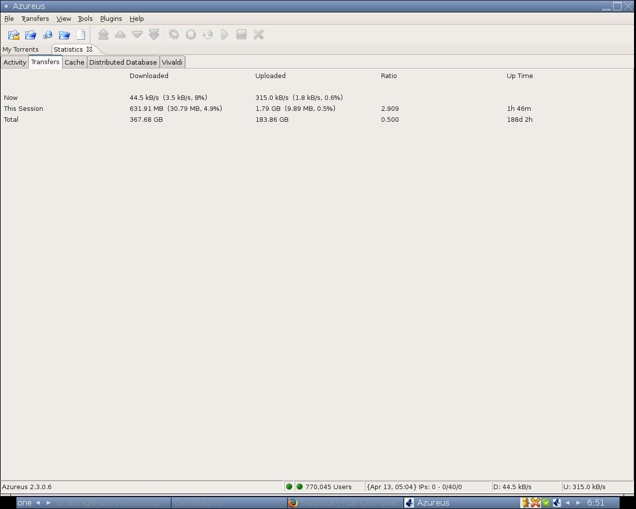Click the Uploaded column header
Viewport: 636px width, 509px height.
(270, 76)
